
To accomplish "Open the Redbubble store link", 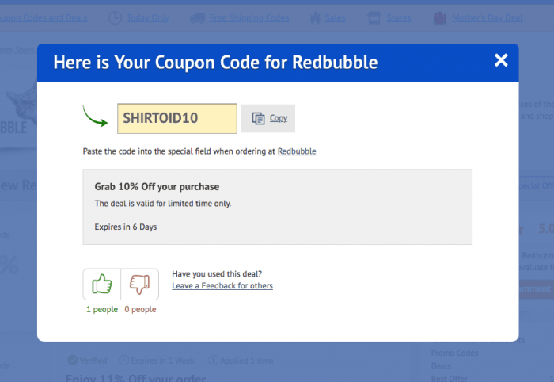I will (297, 151).
